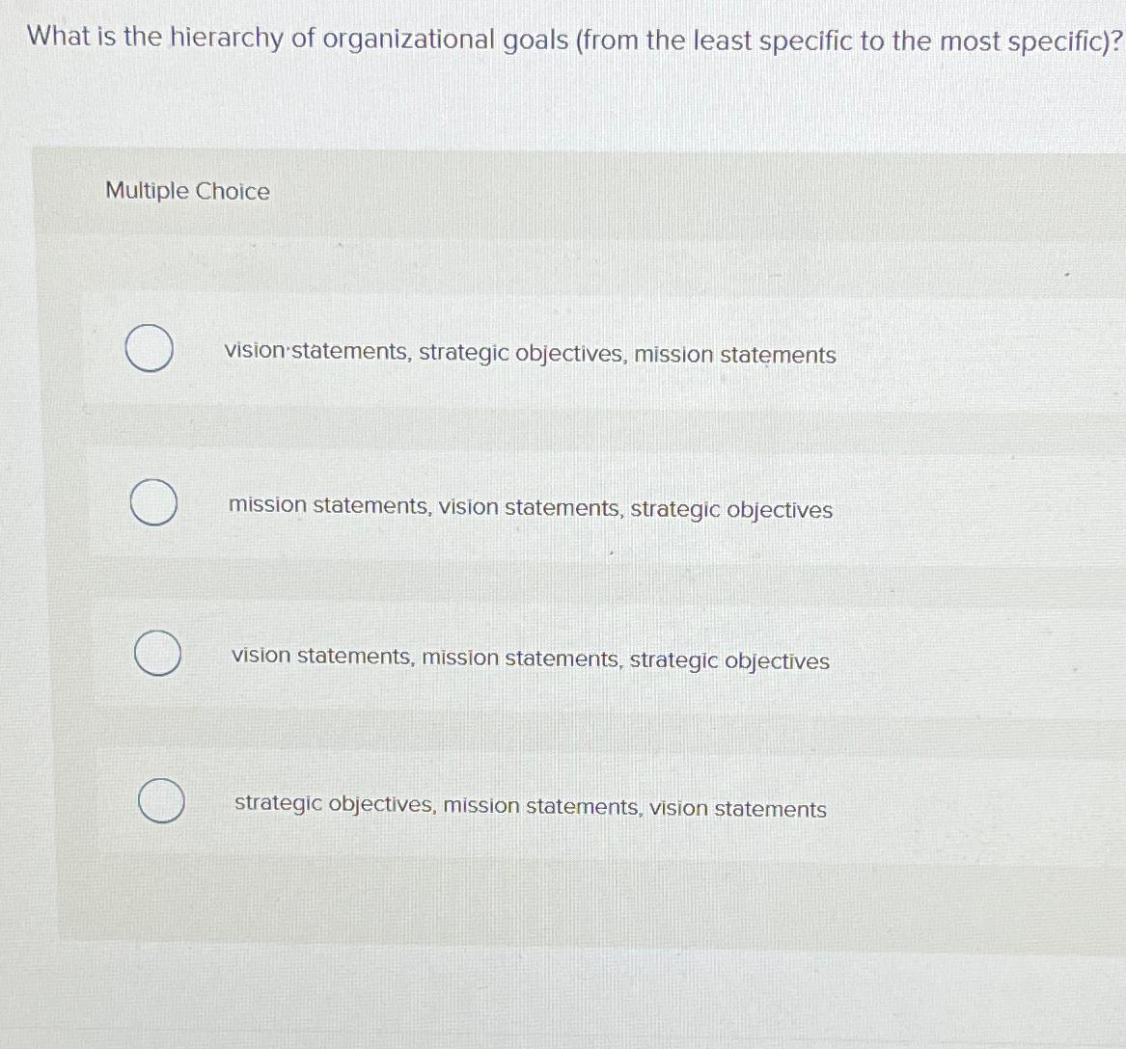Click answer text strategic objectives, mission statements, vision statements
The width and height of the screenshot is (1126, 1049).
click(x=529, y=806)
